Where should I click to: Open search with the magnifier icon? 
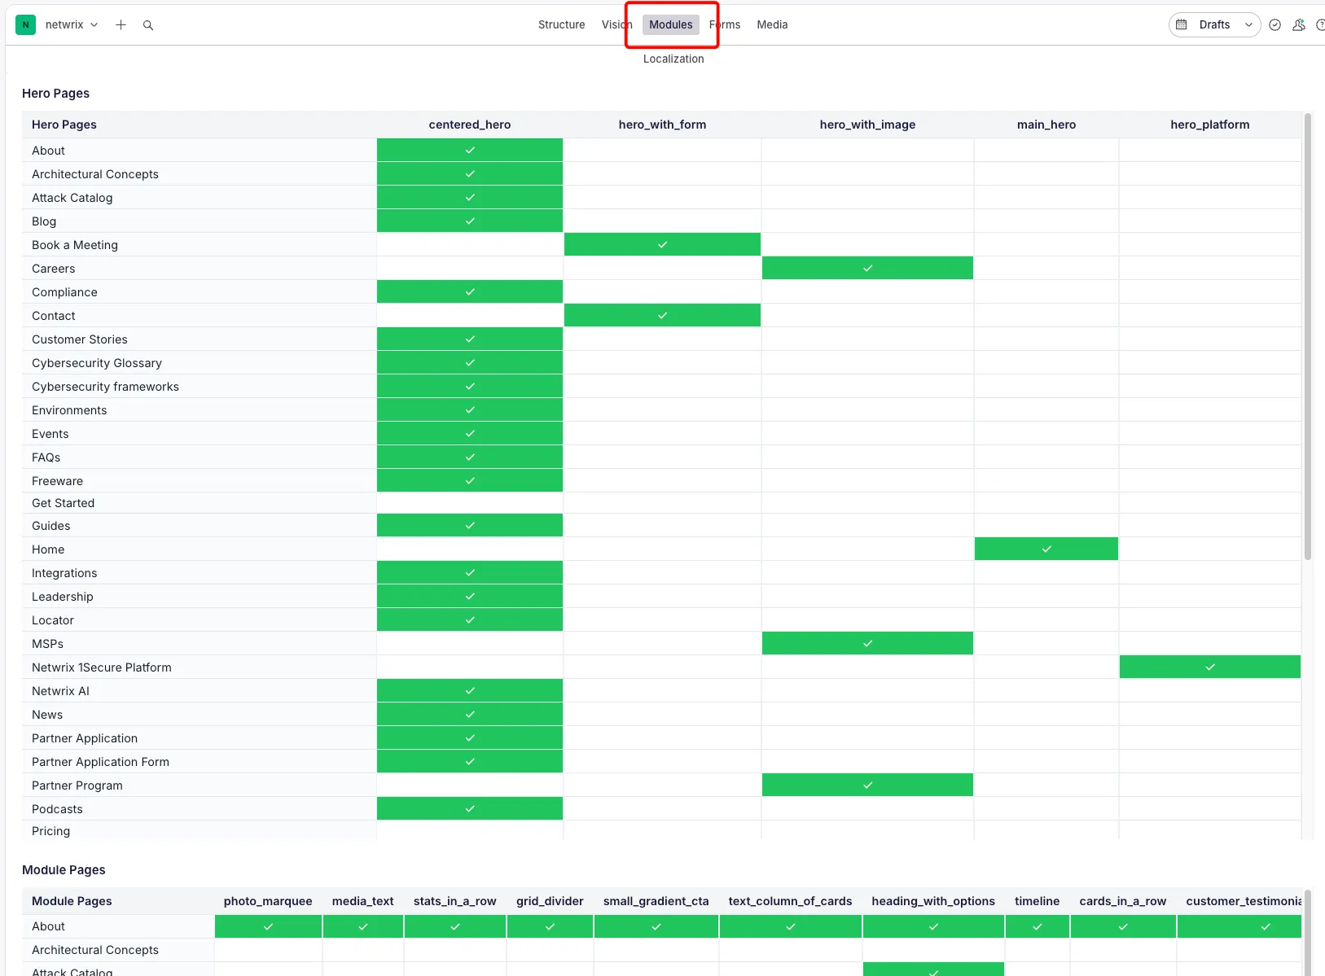pos(148,24)
